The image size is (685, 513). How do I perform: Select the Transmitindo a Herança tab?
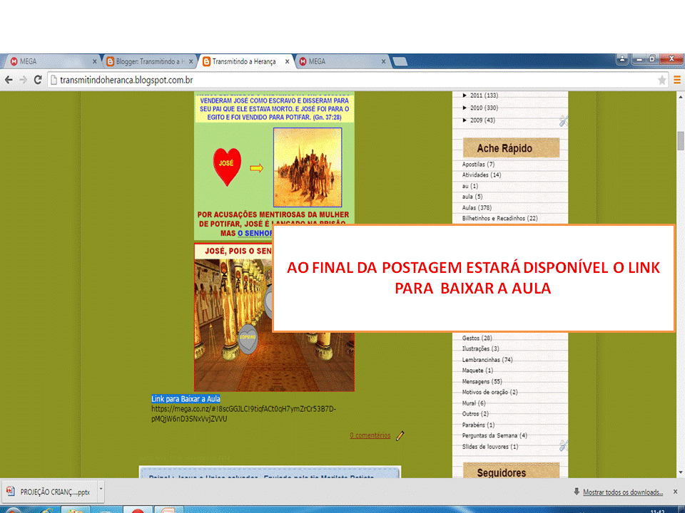tap(244, 61)
